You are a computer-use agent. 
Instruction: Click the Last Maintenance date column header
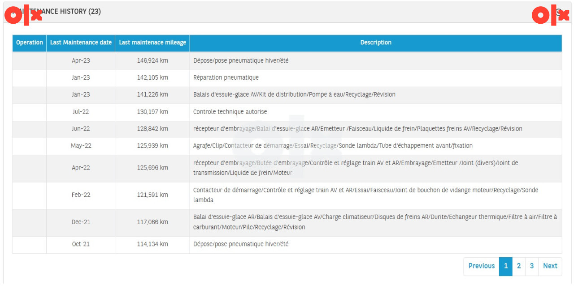(81, 42)
